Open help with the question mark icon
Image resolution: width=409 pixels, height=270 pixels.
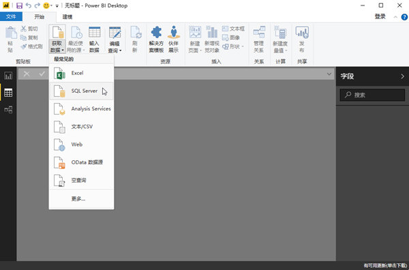[x=404, y=17]
